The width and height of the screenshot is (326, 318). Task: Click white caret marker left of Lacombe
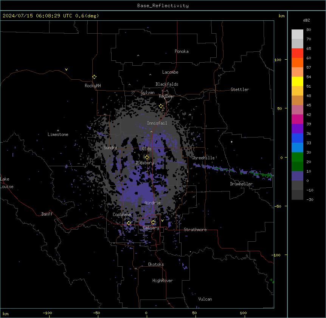[150, 75]
